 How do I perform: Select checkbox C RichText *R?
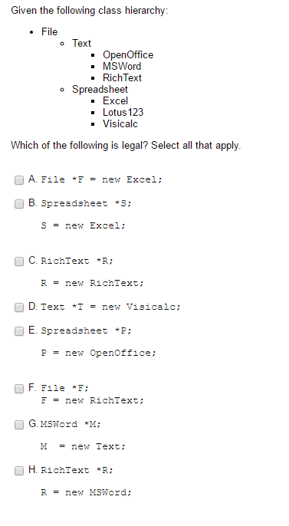pyautogui.click(x=19, y=261)
